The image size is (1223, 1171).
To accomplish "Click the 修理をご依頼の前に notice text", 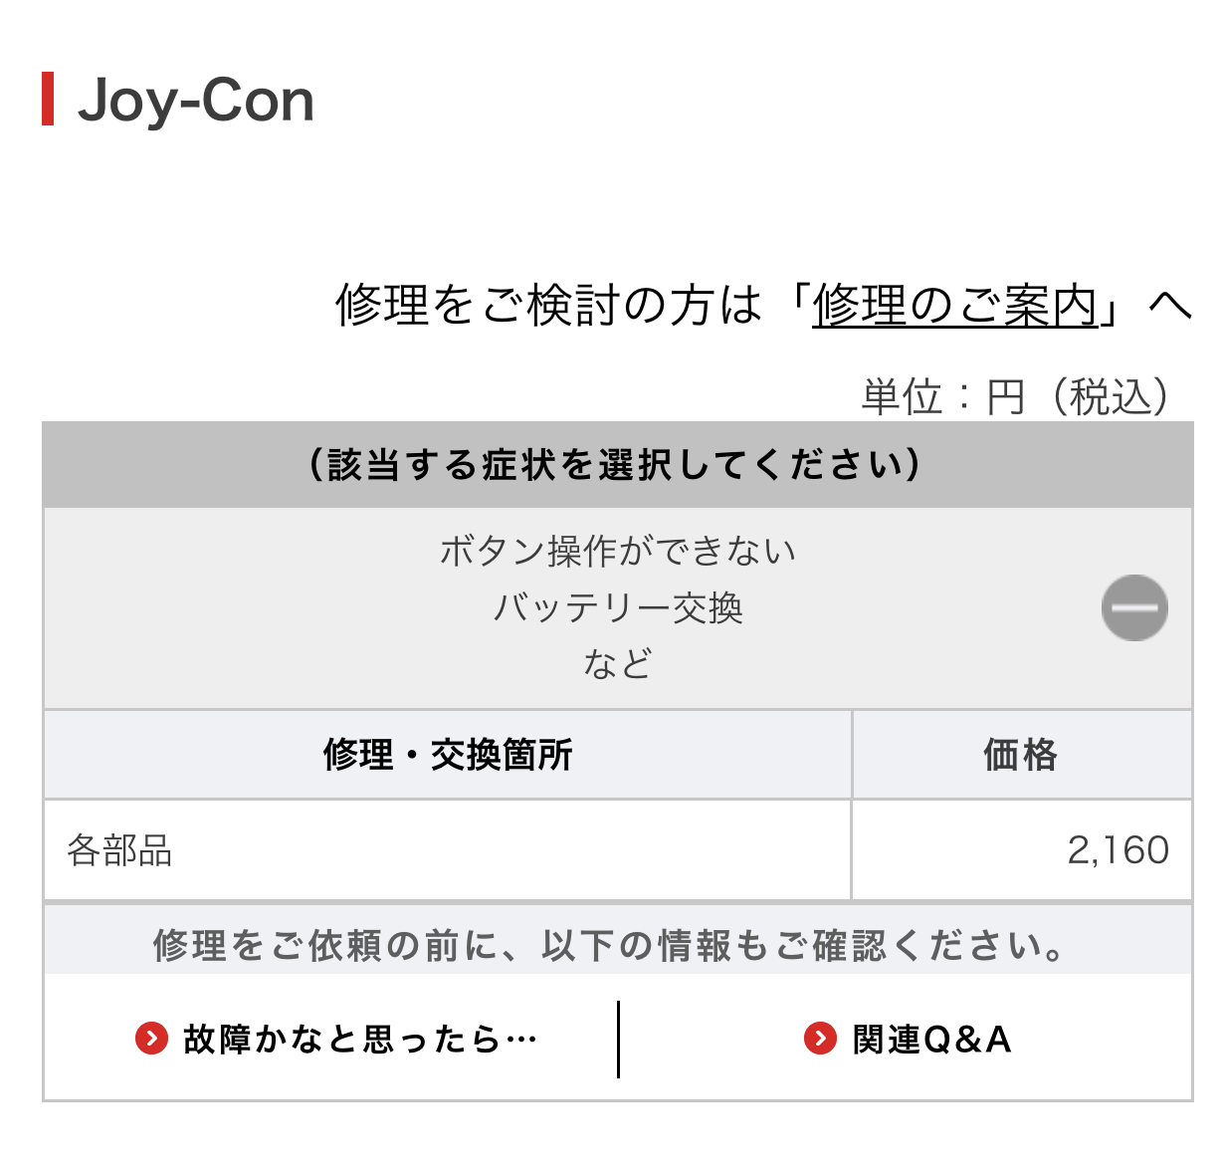I will click(x=609, y=945).
